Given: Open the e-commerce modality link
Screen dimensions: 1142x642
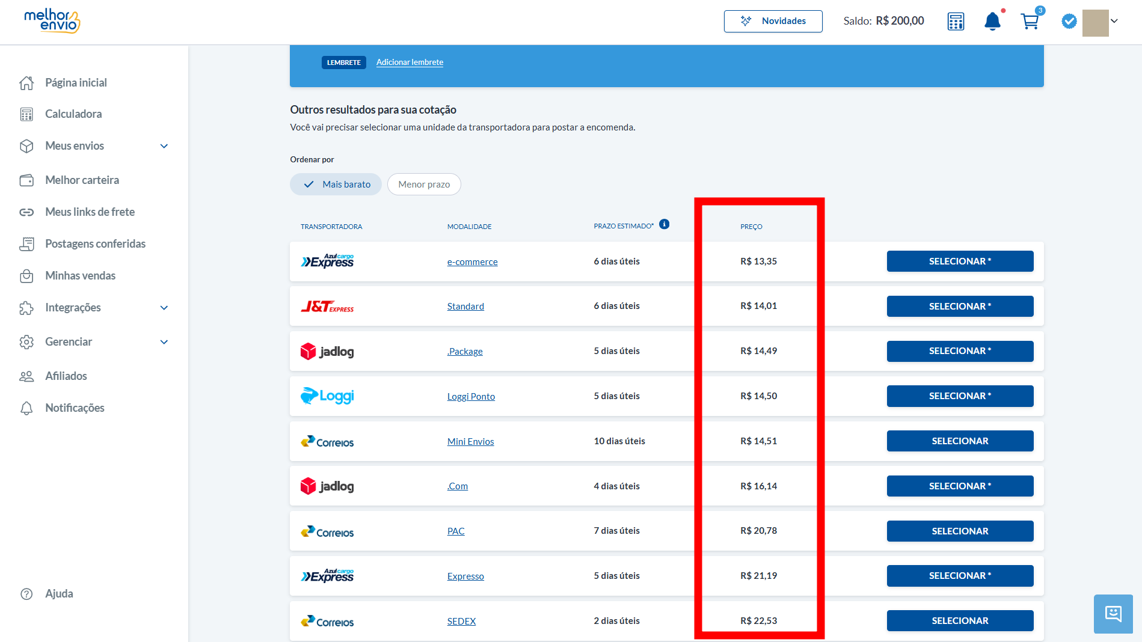Looking at the screenshot, I should (472, 262).
